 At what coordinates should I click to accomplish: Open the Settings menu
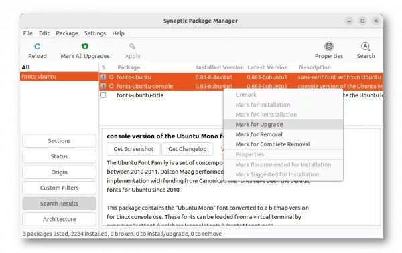pyautogui.click(x=95, y=33)
